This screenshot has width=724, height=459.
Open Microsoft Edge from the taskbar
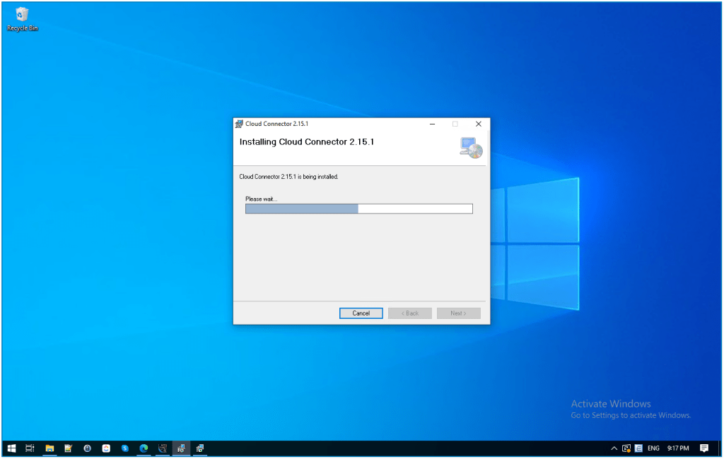pos(144,448)
